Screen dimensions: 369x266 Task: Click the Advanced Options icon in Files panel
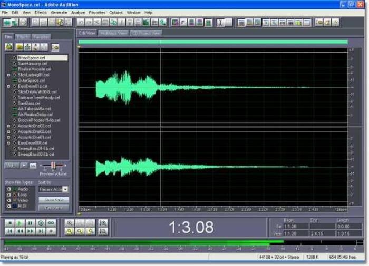click(55, 47)
